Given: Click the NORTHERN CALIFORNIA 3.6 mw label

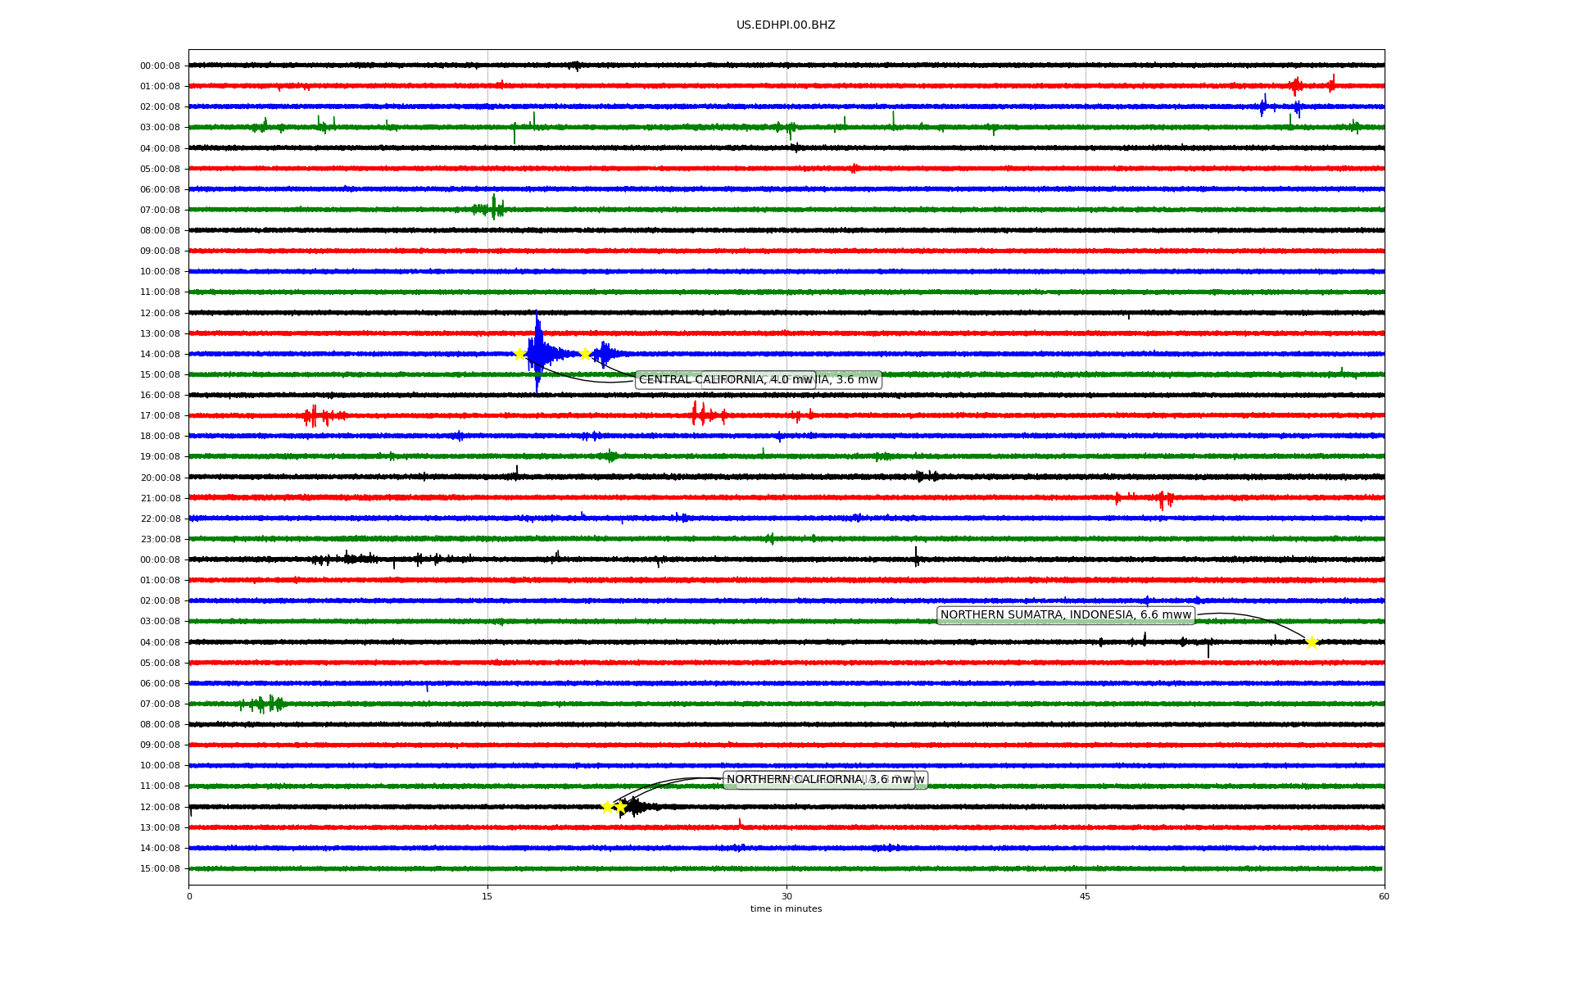Looking at the screenshot, I should [818, 780].
